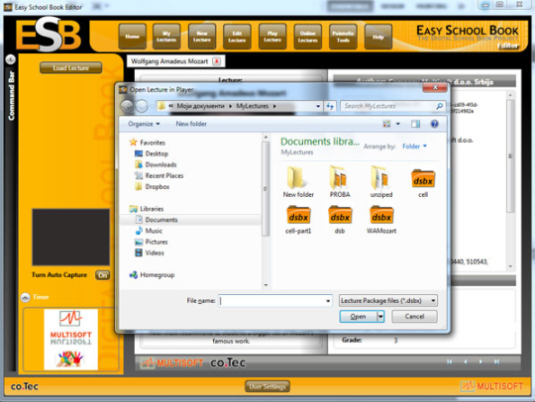Screen dimensions: 535x402
Task: Click the Load Lecture button
Action: coord(71,68)
